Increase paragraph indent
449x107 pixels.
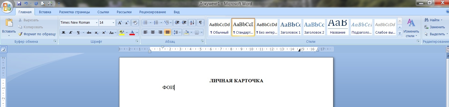click(x=184, y=23)
